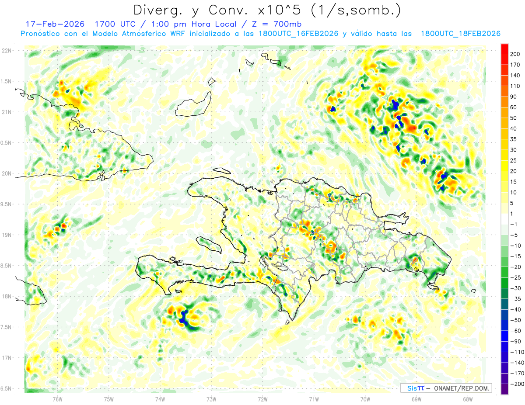
Task: Click the '68W' longitude label
Action: coord(468,399)
